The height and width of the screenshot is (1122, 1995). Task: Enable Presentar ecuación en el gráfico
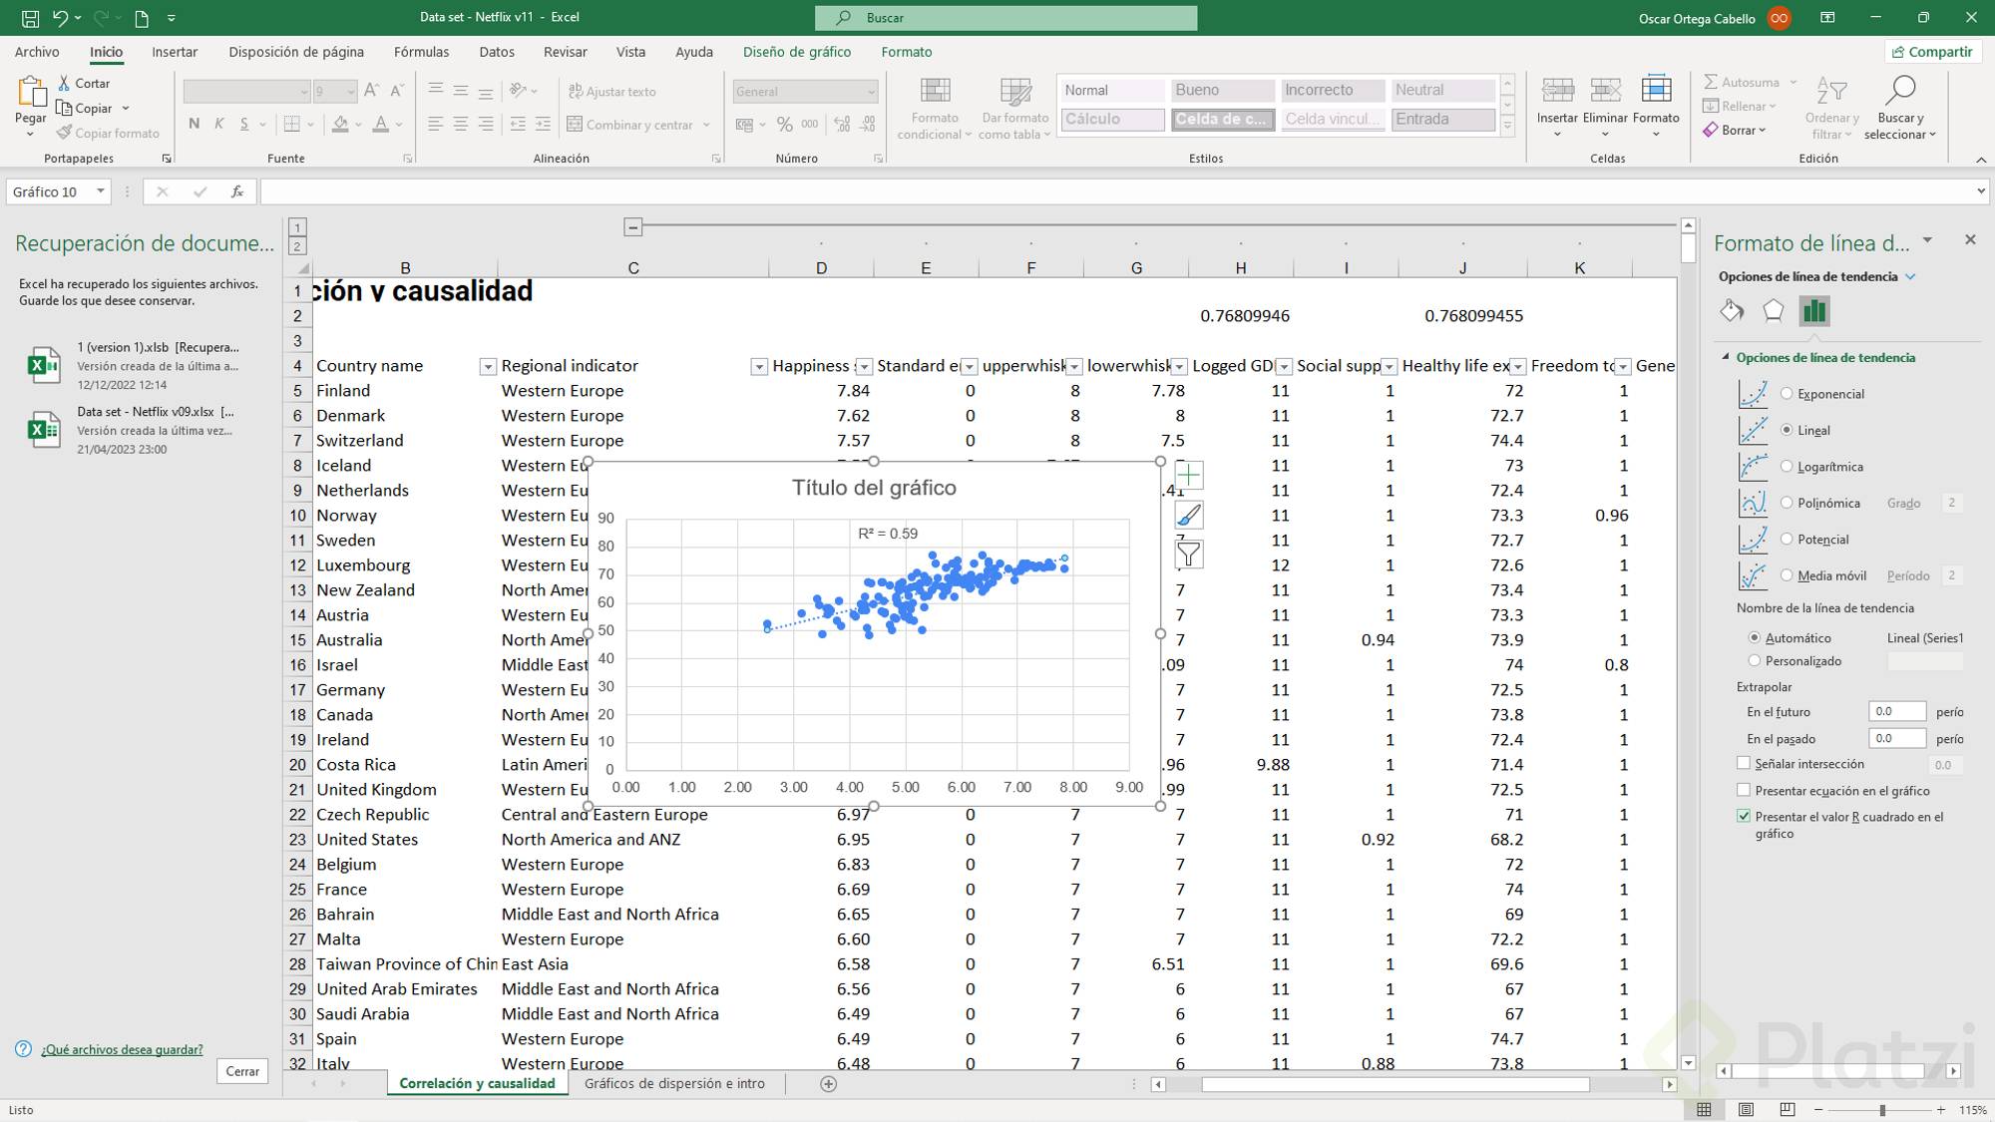tap(1744, 790)
